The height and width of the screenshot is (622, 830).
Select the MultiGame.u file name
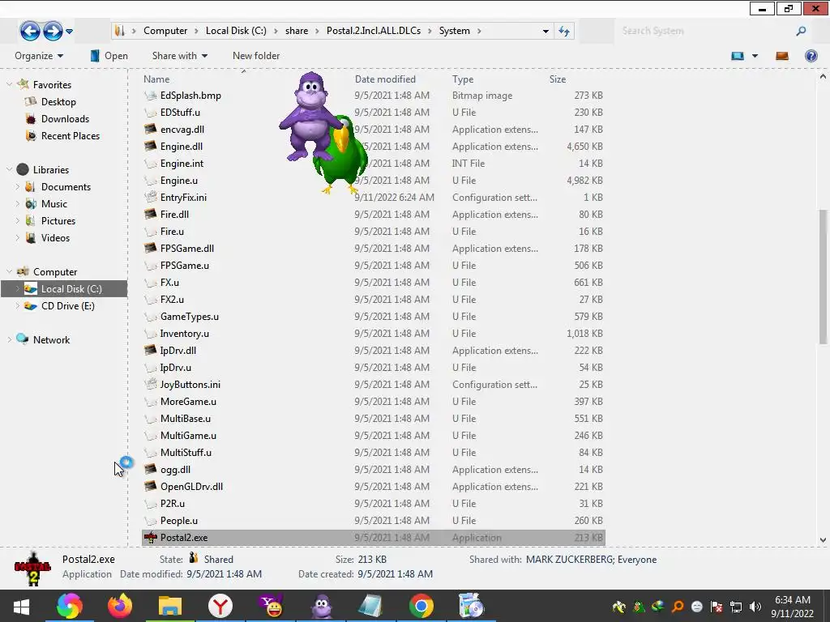click(x=188, y=435)
